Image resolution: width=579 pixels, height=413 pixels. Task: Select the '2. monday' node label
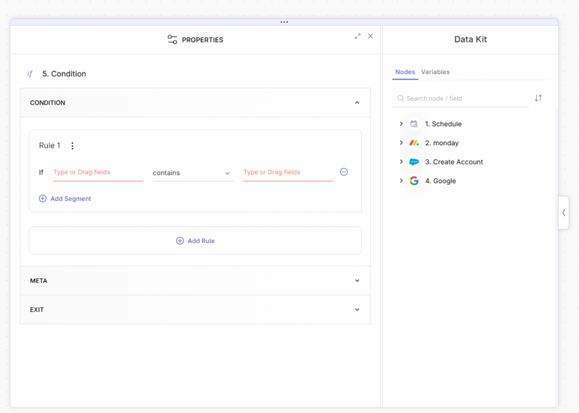(x=442, y=143)
